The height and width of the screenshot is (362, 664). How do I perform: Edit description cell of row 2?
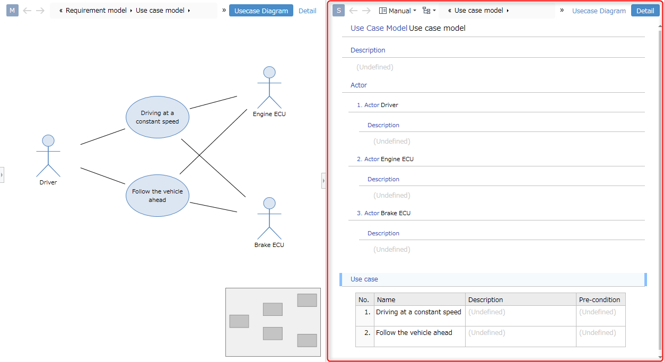tap(521, 337)
